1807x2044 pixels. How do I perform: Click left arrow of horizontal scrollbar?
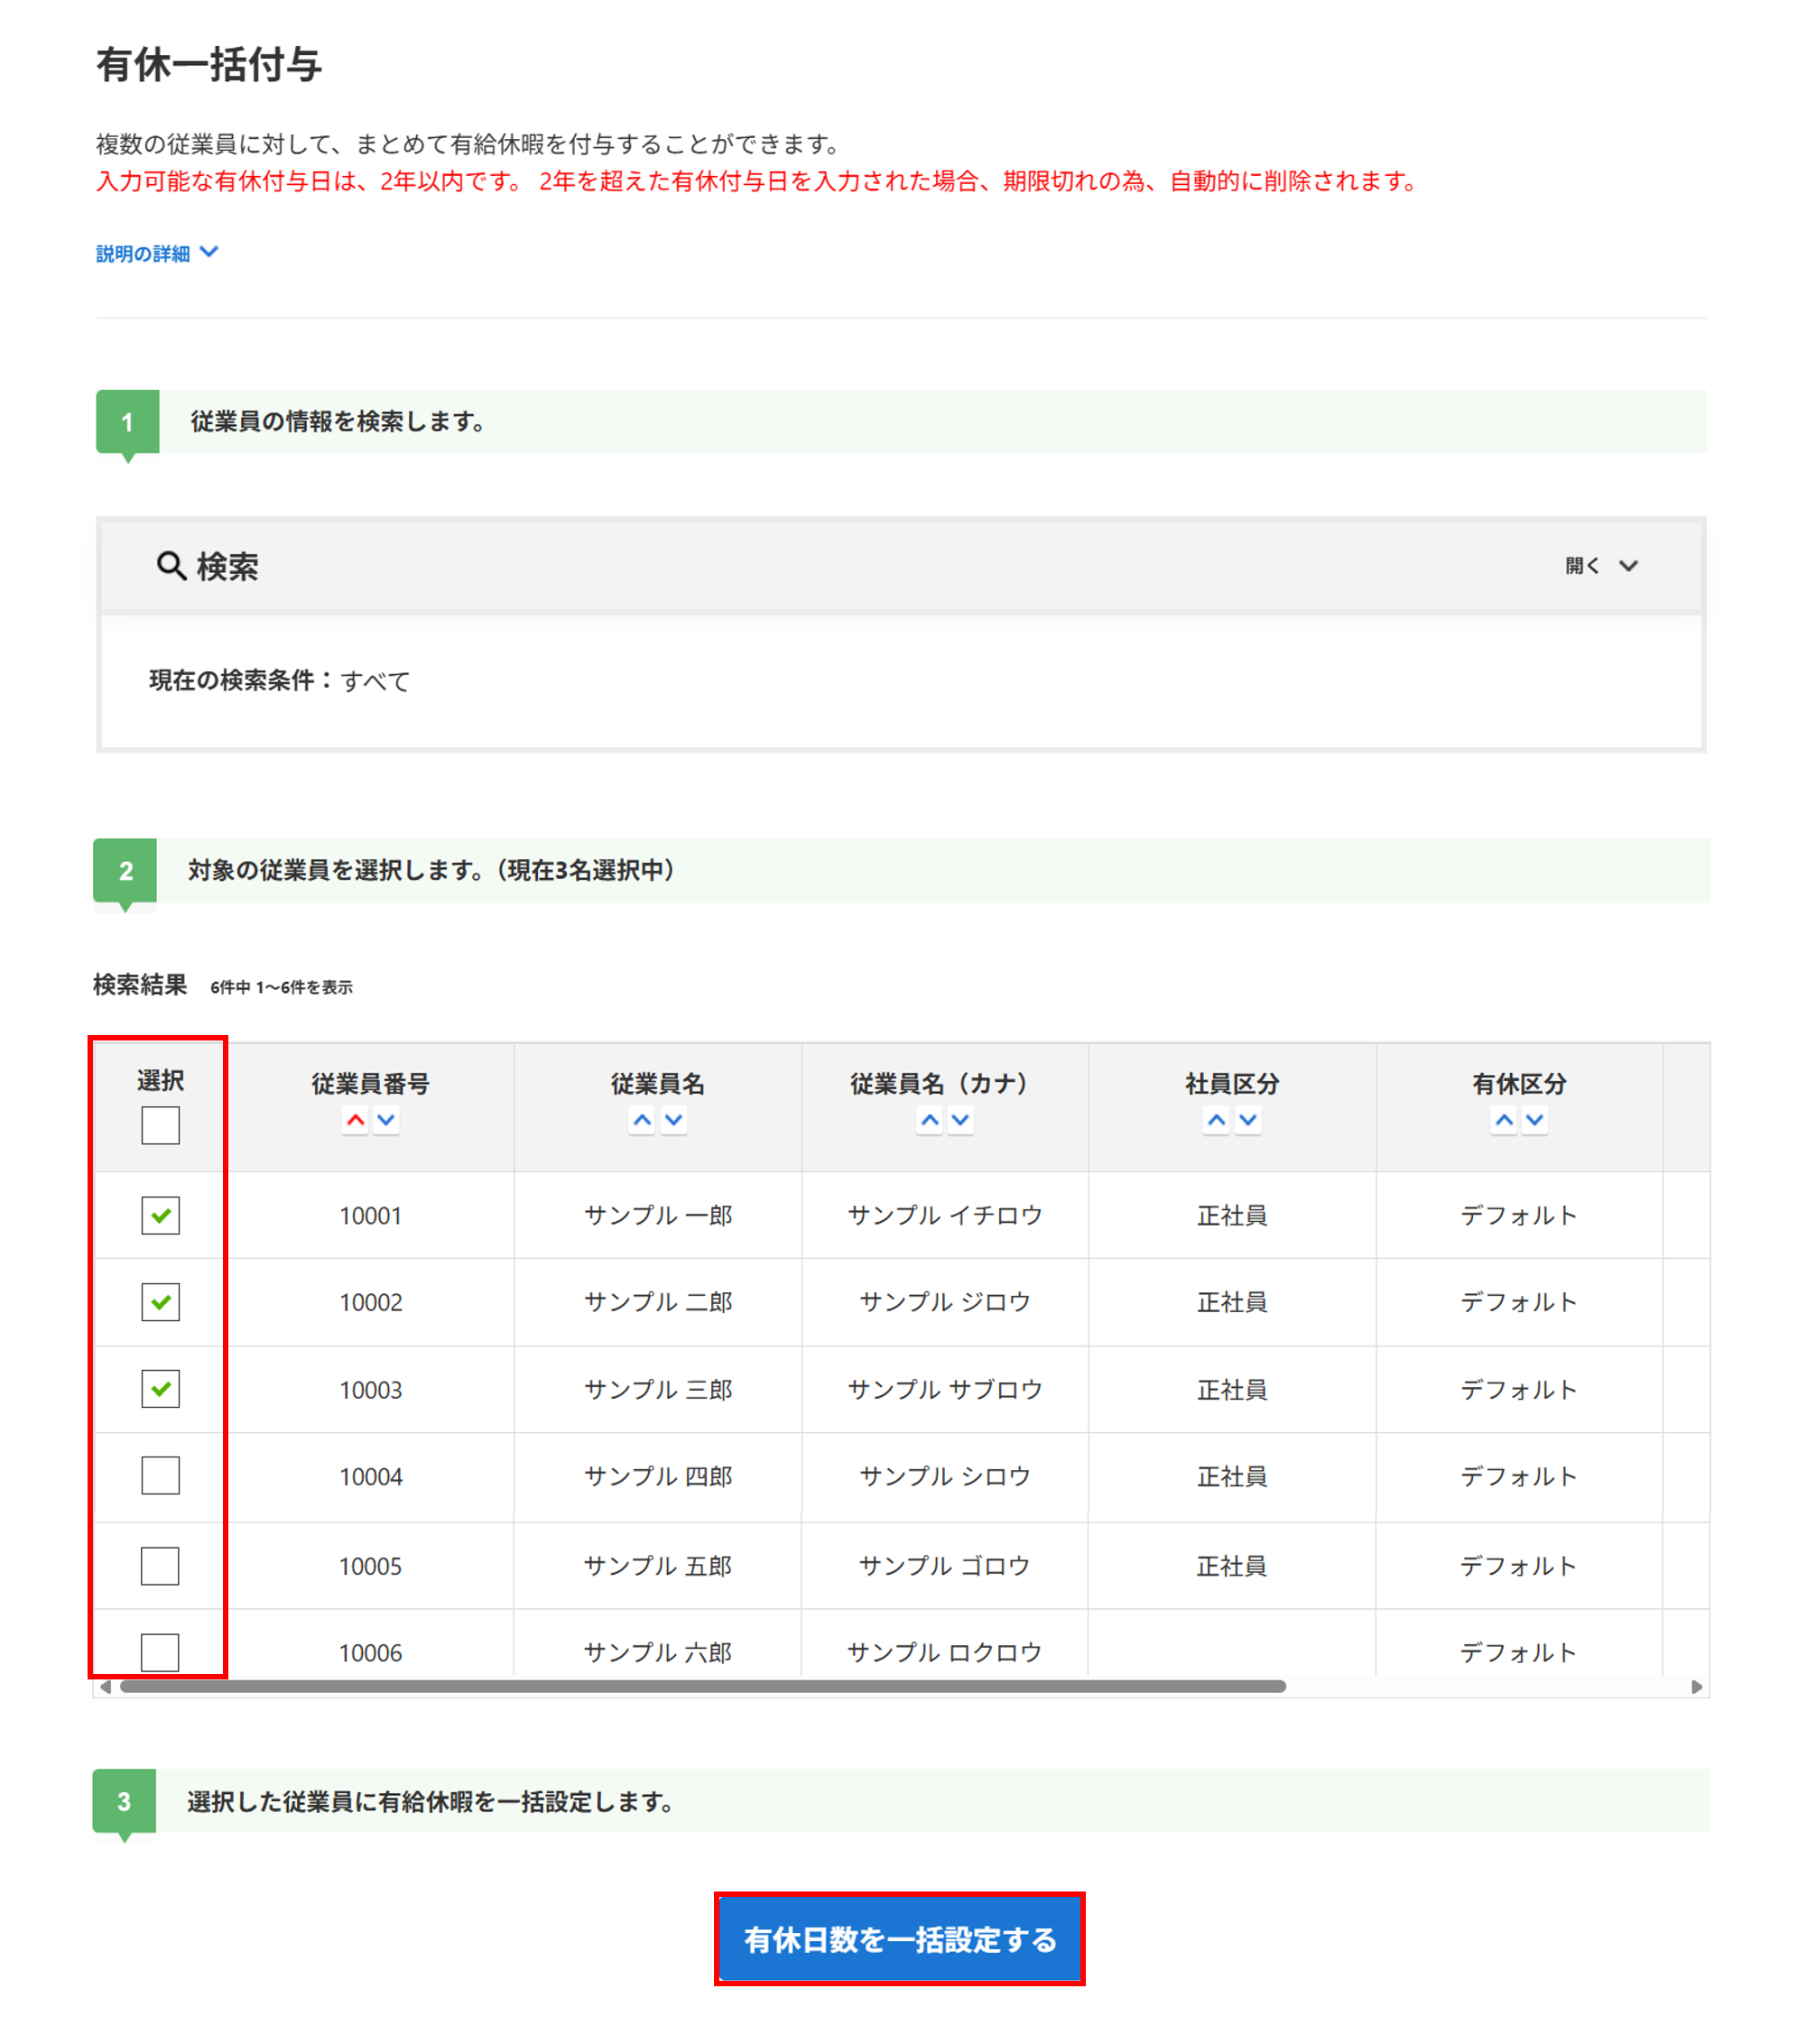[106, 1687]
